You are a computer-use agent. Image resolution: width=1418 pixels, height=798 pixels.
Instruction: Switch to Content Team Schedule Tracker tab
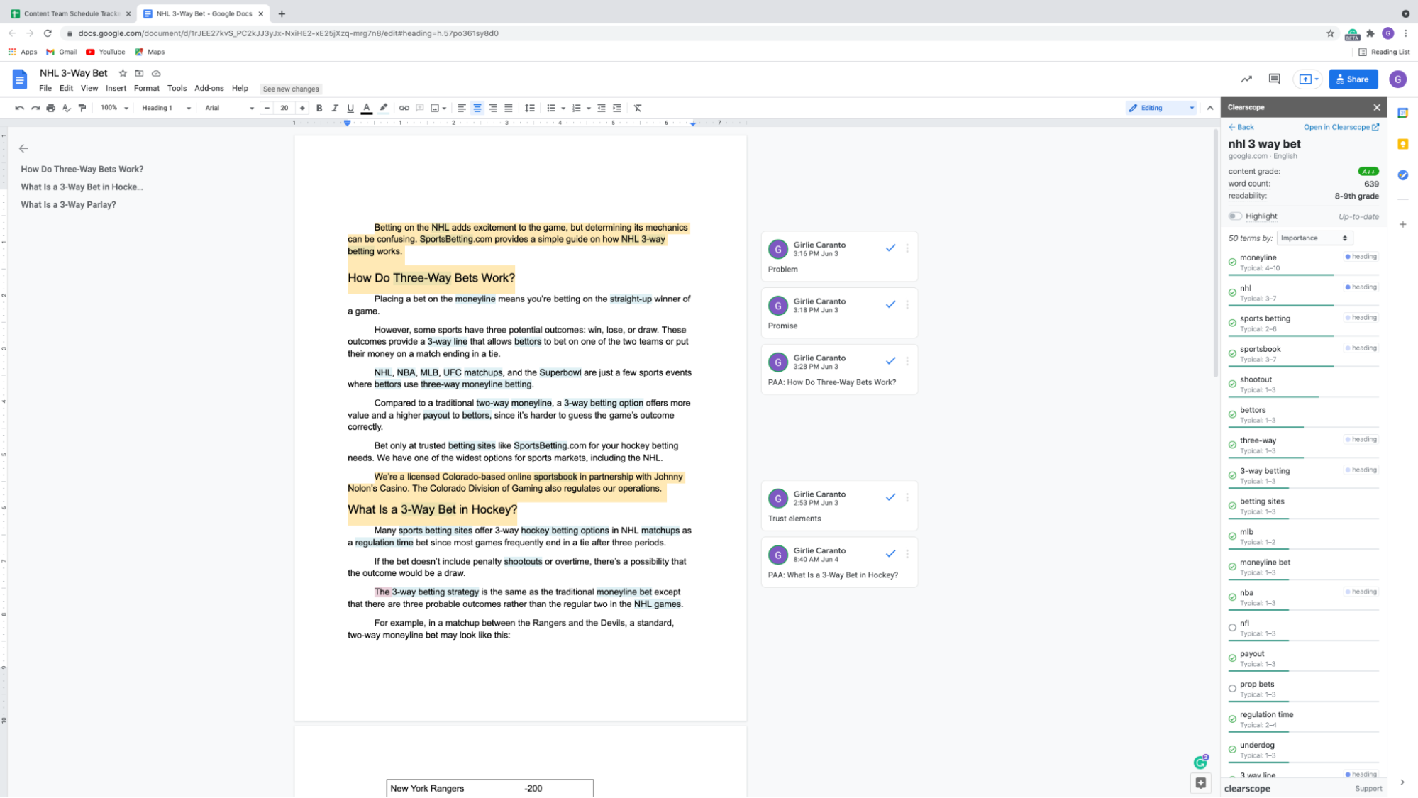pyautogui.click(x=71, y=13)
